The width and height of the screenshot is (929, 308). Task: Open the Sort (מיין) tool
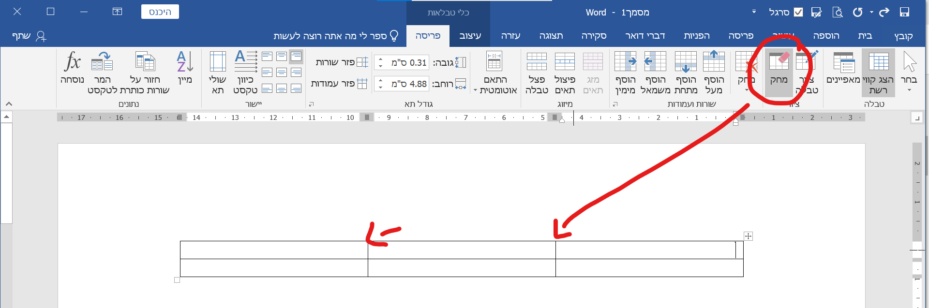[185, 69]
